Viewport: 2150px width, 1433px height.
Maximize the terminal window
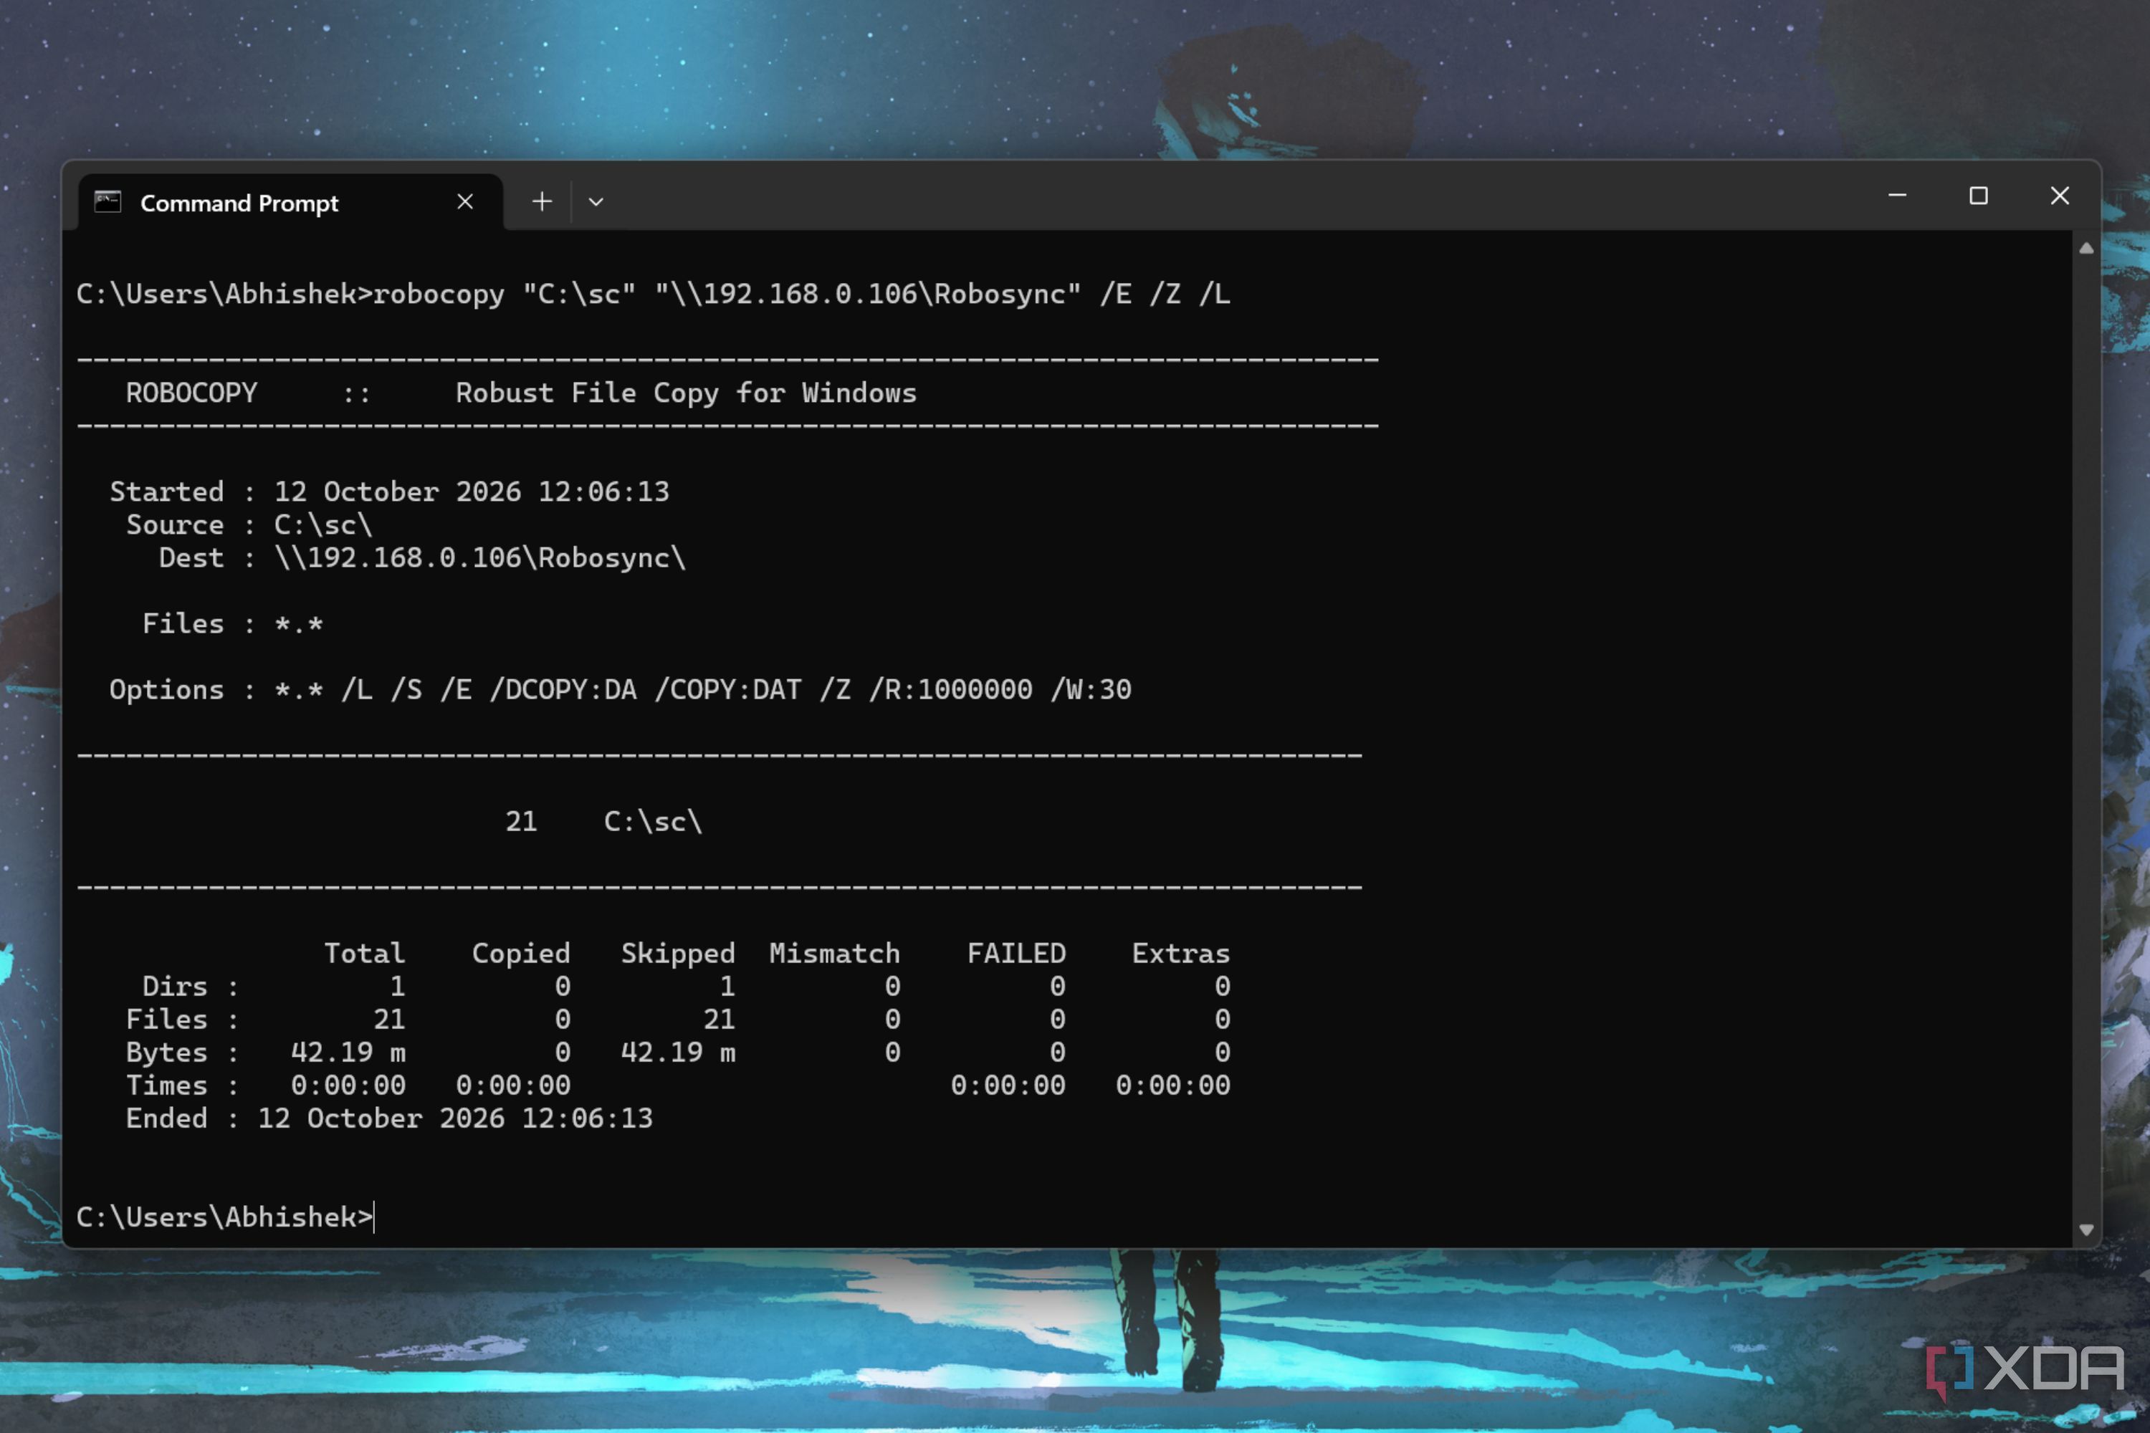(x=1978, y=196)
